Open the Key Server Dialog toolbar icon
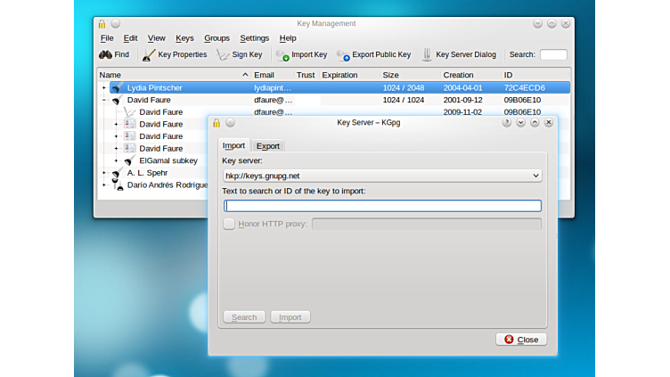670x377 pixels. (428, 55)
